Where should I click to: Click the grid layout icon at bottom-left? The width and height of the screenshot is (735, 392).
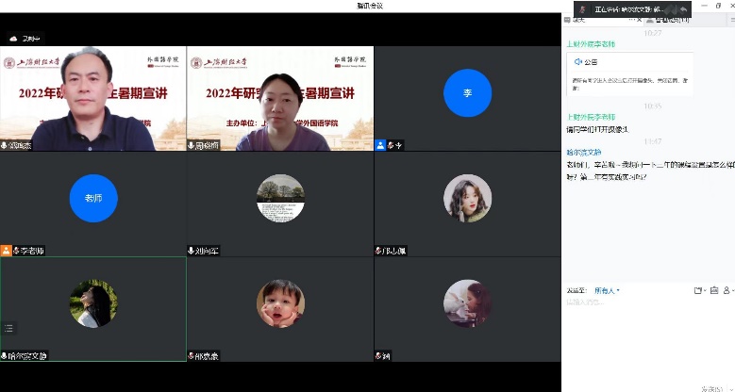(8, 328)
